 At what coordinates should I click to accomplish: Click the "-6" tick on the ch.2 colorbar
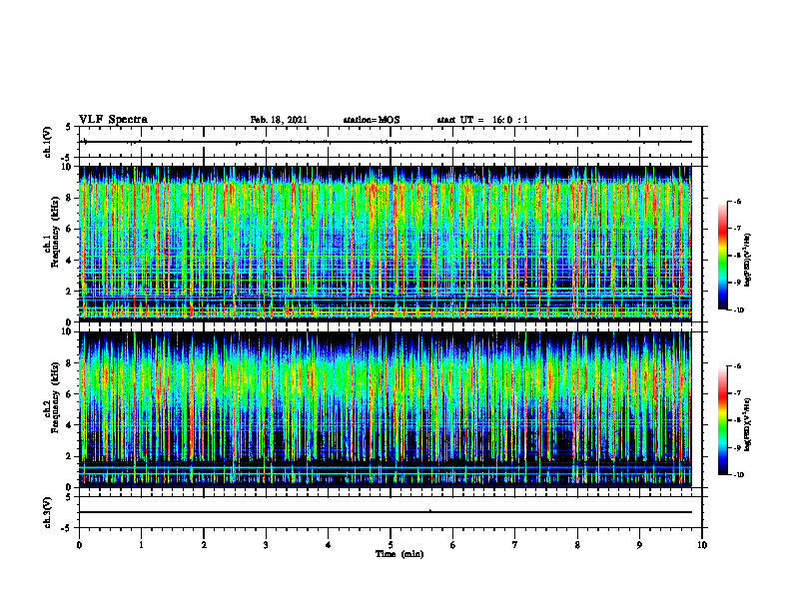737,366
